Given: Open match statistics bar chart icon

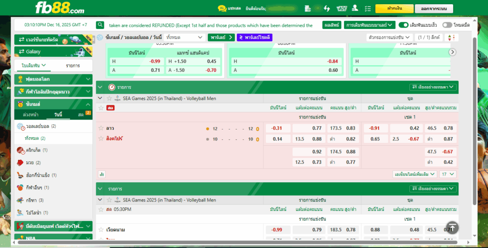Looking at the screenshot, I should click(102, 174).
